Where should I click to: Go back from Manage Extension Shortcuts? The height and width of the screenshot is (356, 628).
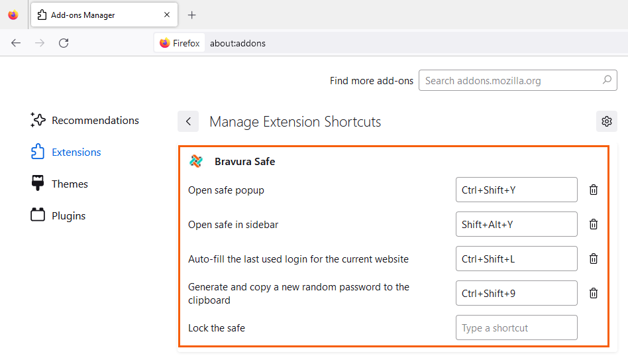click(x=188, y=121)
